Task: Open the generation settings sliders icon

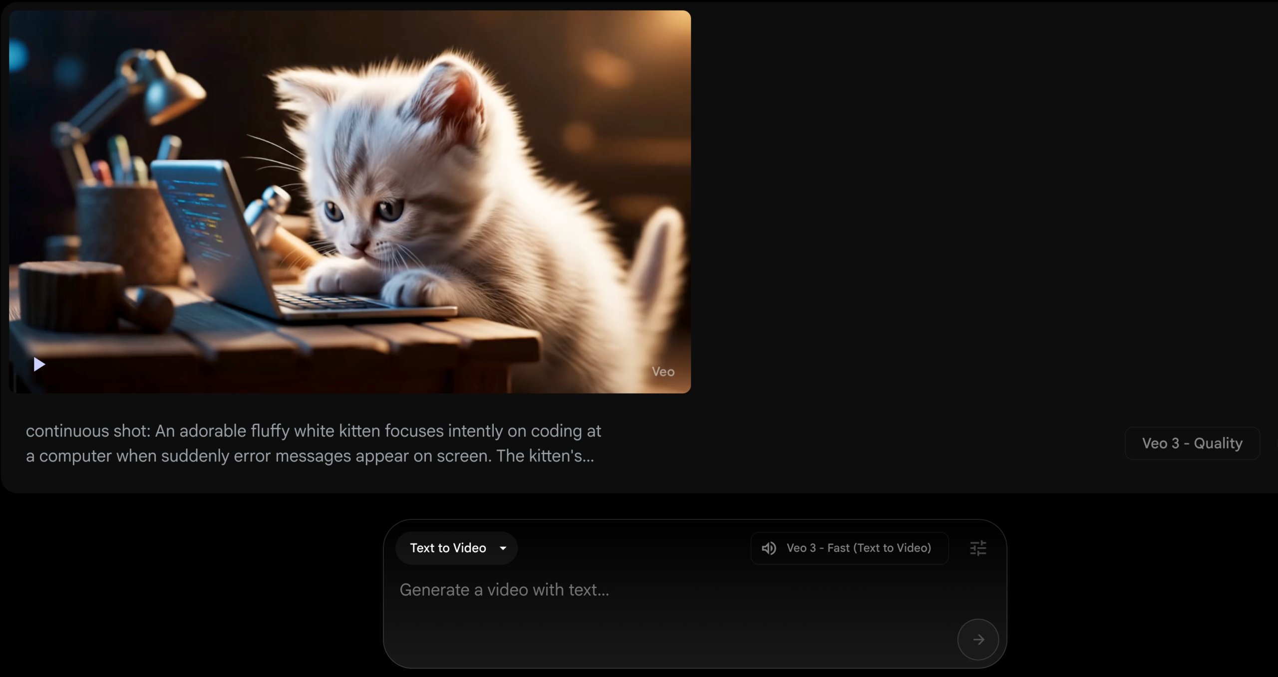Action: point(977,548)
